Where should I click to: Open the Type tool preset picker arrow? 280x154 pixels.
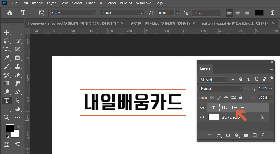30,13
